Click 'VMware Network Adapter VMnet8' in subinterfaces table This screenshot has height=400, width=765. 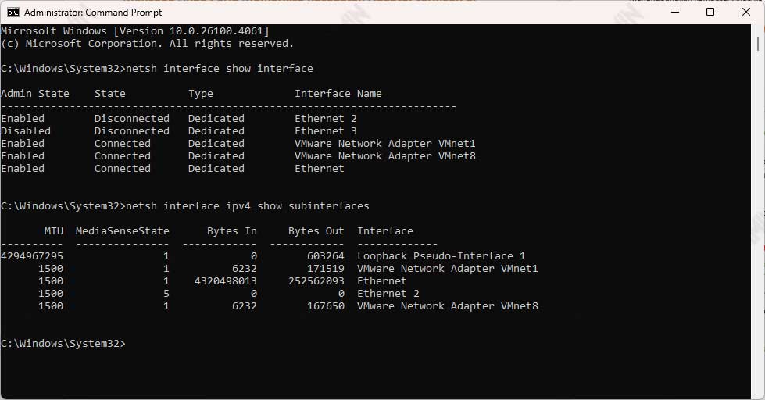tap(448, 305)
